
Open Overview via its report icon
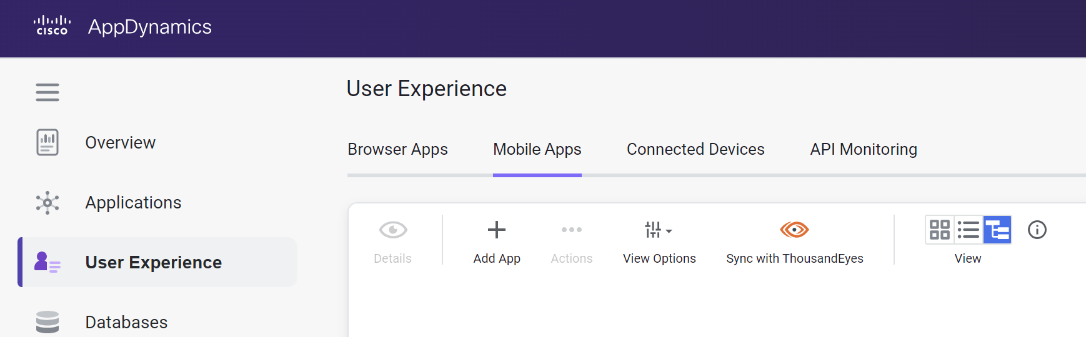pyautogui.click(x=47, y=142)
